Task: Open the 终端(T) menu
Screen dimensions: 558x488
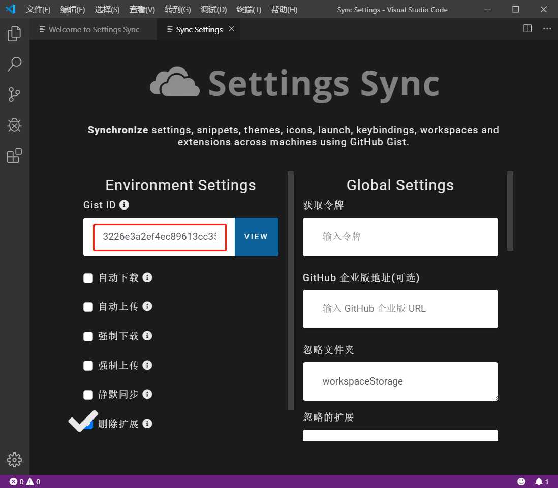Action: (x=249, y=9)
